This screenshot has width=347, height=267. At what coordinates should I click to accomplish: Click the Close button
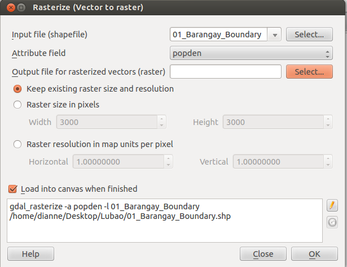click(263, 254)
